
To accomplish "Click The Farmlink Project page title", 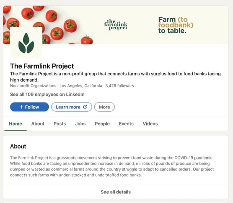I will pyautogui.click(x=42, y=66).
